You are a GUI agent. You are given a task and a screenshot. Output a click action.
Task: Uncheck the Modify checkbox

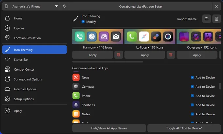pos(83,22)
